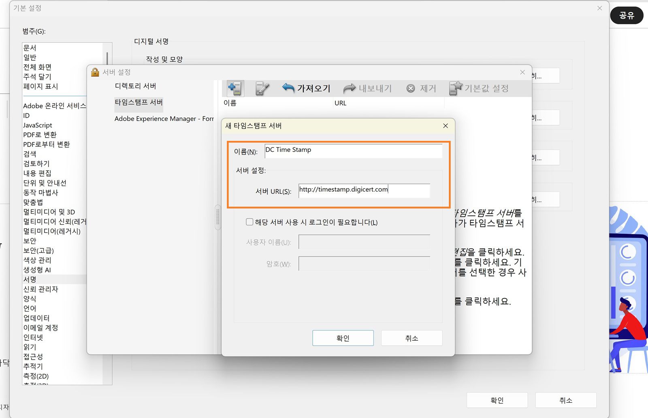Screen dimensions: 648x418
Task: Select 디렉토리 서버 in server list
Action: [x=135, y=86]
